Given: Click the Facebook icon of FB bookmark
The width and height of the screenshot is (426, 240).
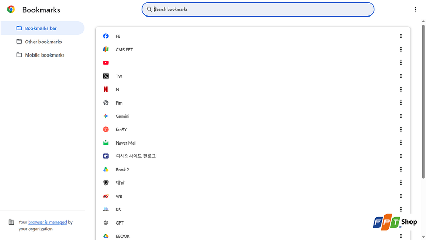Looking at the screenshot, I should [x=105, y=36].
